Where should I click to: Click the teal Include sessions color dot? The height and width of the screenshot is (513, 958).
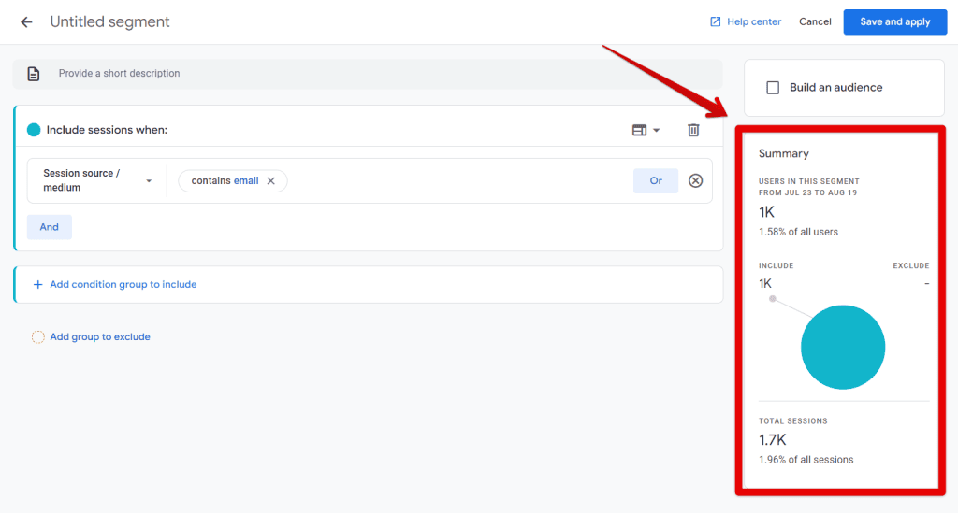click(x=34, y=130)
